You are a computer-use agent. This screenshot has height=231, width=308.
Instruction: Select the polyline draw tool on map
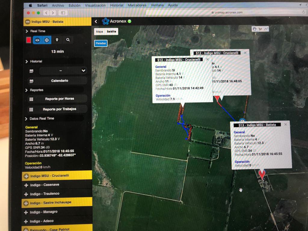(x=266, y=29)
